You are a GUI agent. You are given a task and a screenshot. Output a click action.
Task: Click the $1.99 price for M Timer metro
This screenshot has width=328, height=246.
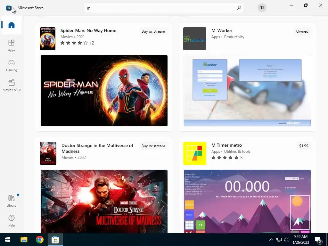[x=304, y=146]
